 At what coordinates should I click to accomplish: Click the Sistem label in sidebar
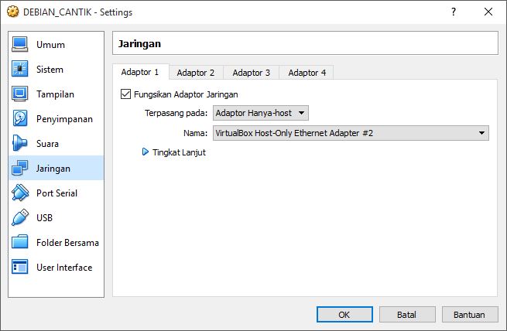50,69
